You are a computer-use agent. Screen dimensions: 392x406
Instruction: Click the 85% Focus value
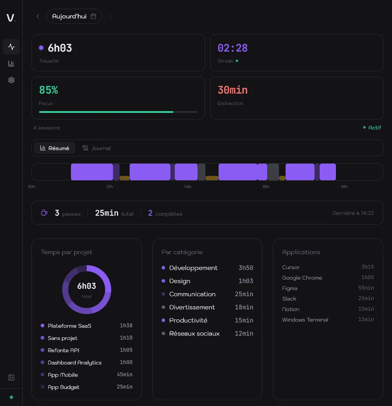point(49,90)
